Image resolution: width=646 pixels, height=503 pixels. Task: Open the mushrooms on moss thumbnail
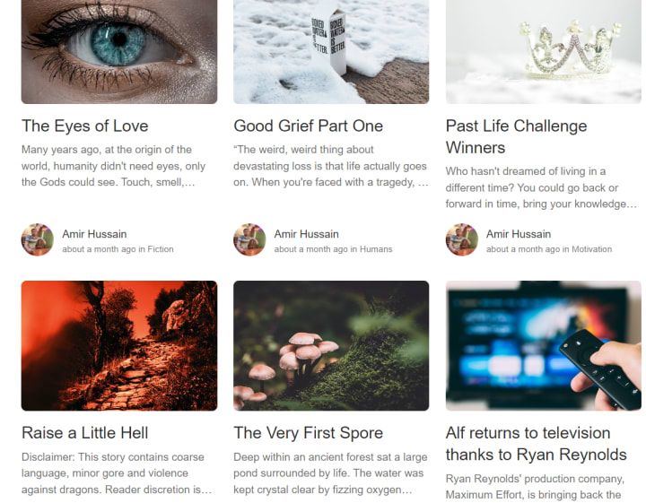[x=331, y=346]
